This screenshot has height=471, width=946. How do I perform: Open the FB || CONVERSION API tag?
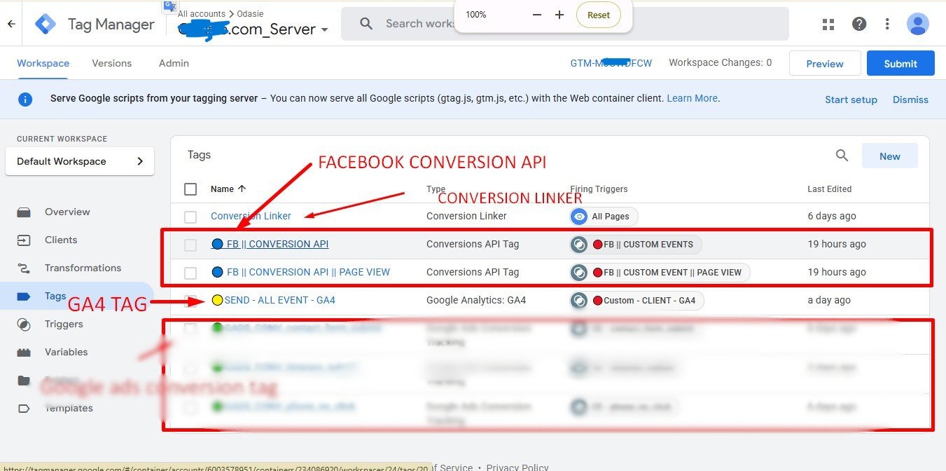(x=277, y=244)
